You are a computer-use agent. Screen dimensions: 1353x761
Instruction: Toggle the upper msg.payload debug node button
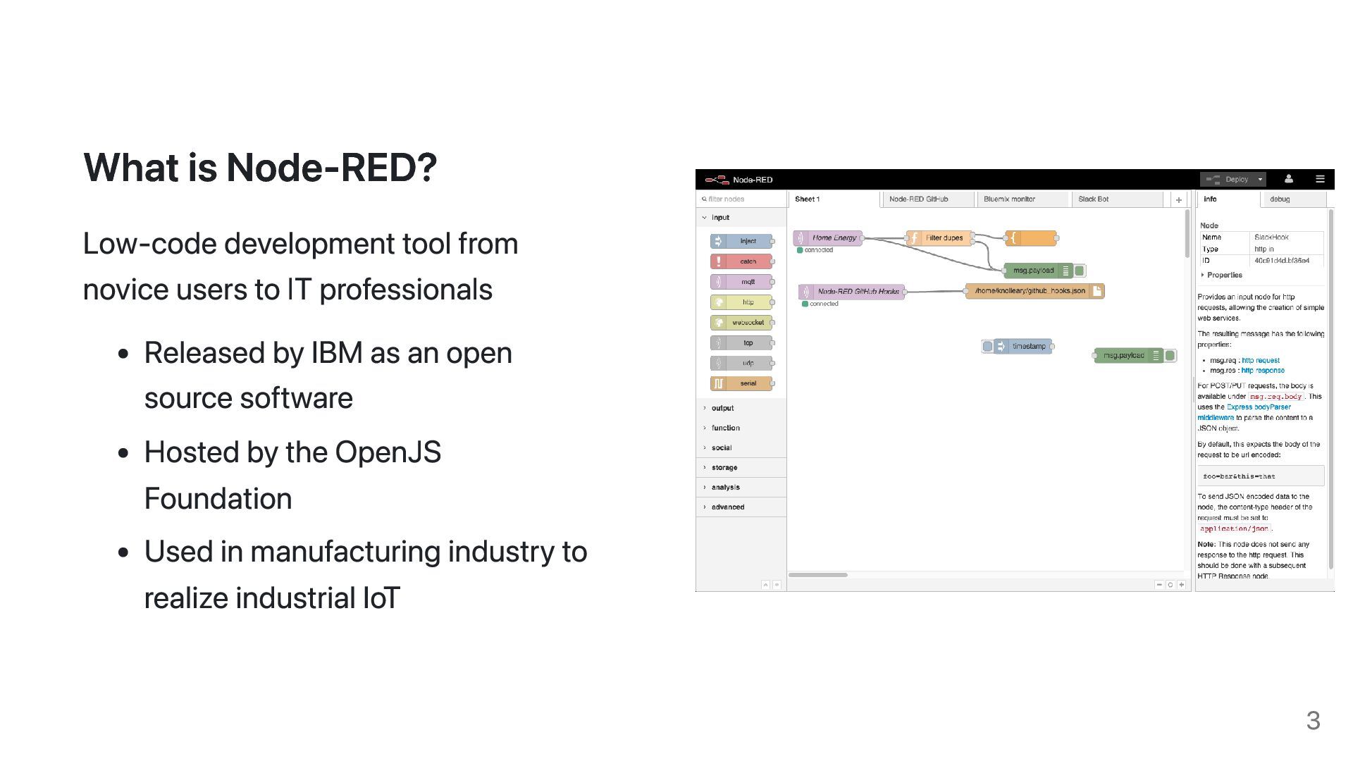coord(1080,271)
